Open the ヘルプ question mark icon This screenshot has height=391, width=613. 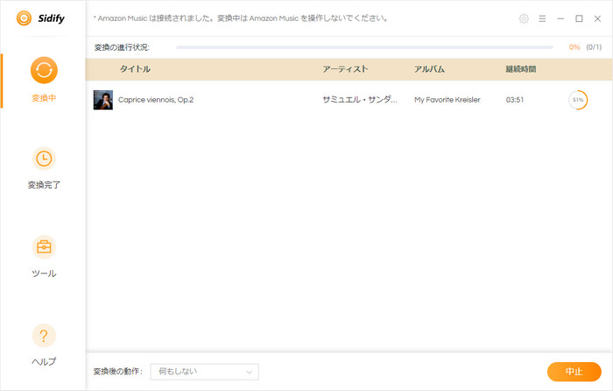pos(44,336)
